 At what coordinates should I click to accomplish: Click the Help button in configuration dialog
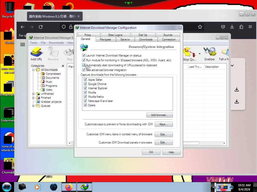click(171, 152)
